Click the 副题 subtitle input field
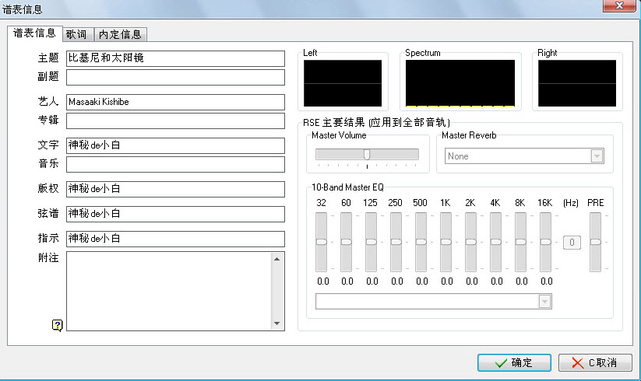This screenshot has width=641, height=381. (175, 77)
